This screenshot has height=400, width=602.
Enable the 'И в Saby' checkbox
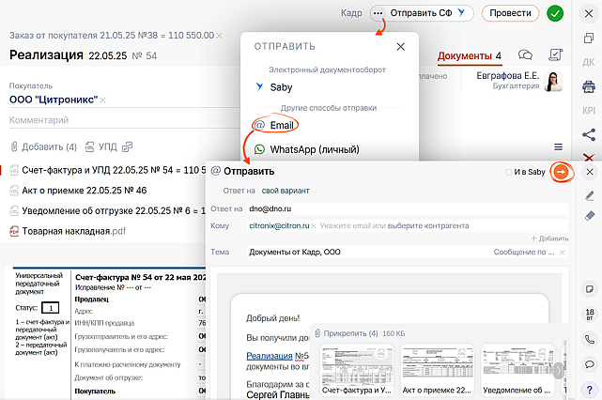tap(509, 172)
